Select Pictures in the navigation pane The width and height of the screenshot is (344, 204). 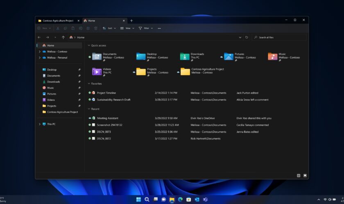pos(59,94)
